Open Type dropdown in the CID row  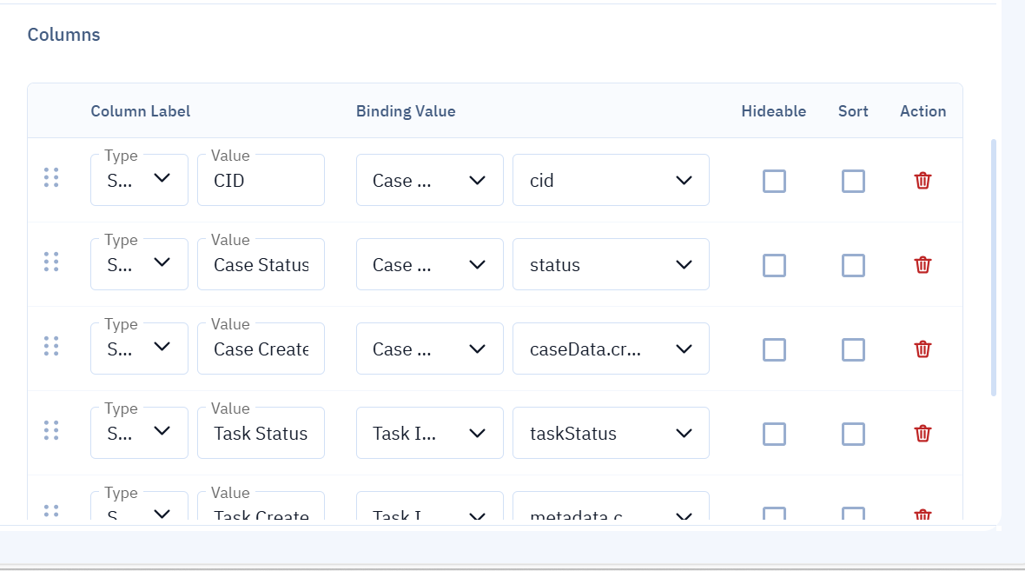pyautogui.click(x=139, y=180)
